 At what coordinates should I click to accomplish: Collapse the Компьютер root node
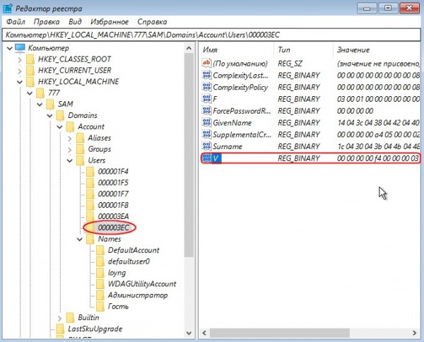[x=9, y=48]
